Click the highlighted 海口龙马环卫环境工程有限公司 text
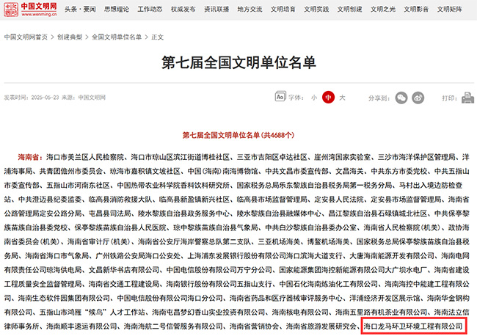 coord(414,325)
